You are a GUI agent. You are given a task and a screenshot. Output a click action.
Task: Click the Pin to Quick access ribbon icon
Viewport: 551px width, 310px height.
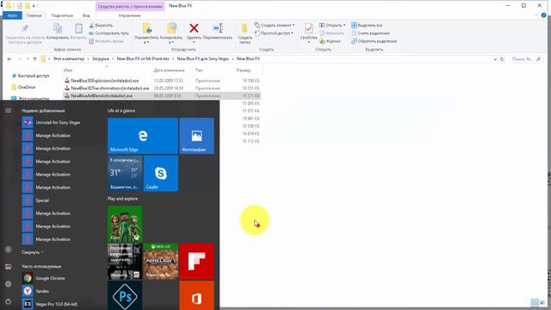click(25, 28)
